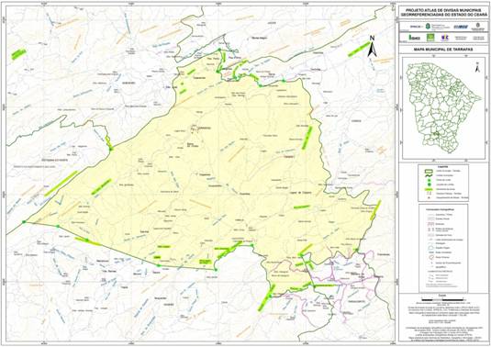491x347 pixels.
Task: Click the cloud-shaped outline in the cartographic conventions
Action: coord(431,248)
